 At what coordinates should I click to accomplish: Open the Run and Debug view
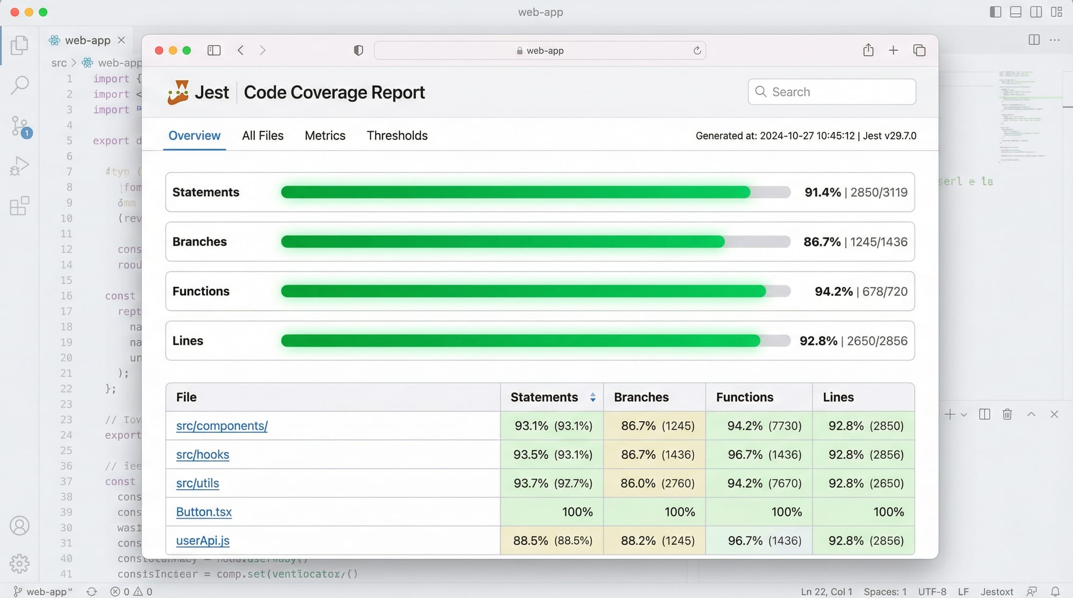pyautogui.click(x=19, y=166)
